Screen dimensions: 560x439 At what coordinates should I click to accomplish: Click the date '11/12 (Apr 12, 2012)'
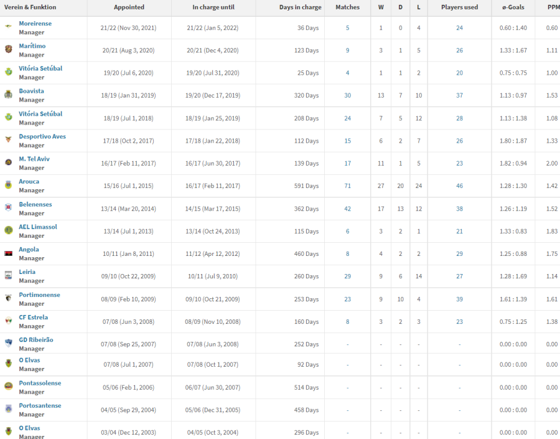point(213,254)
